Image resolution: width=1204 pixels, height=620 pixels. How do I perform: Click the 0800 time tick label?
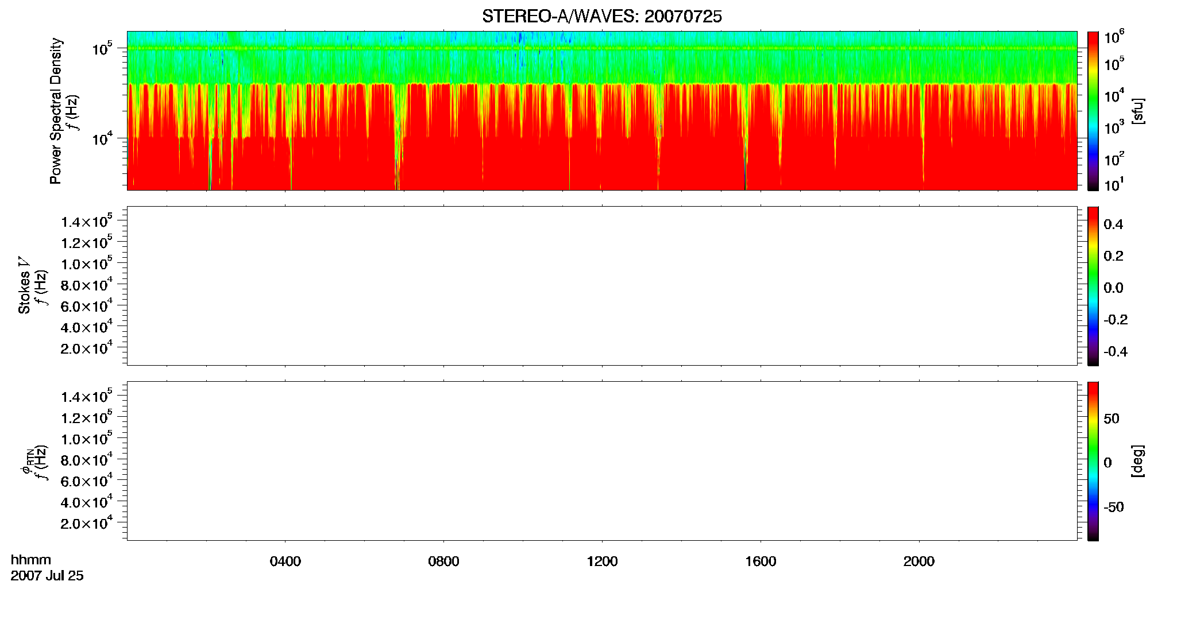coord(443,561)
